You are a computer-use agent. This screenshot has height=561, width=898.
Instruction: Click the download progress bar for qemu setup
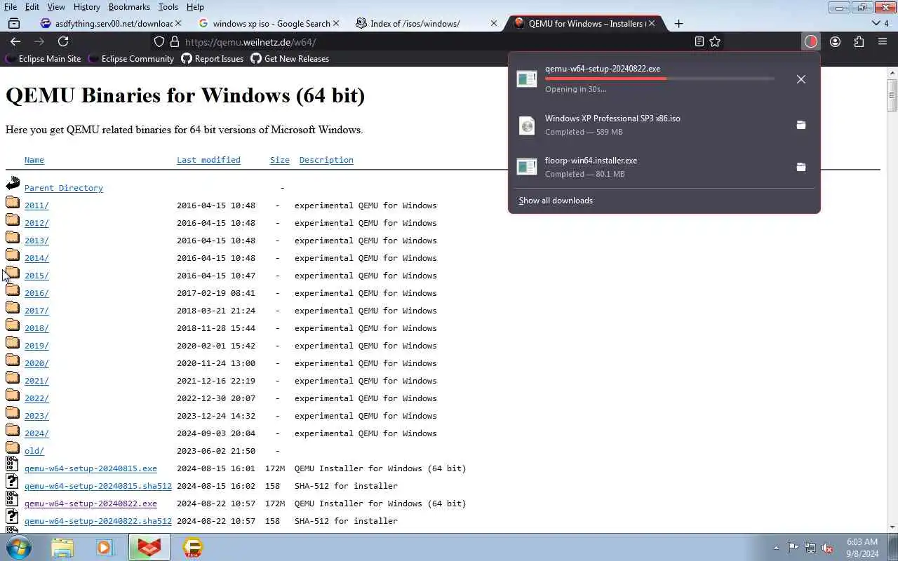coord(659,79)
